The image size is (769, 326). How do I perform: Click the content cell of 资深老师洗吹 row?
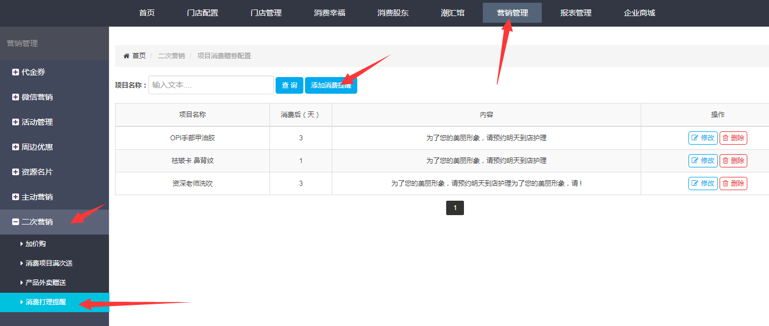click(486, 184)
